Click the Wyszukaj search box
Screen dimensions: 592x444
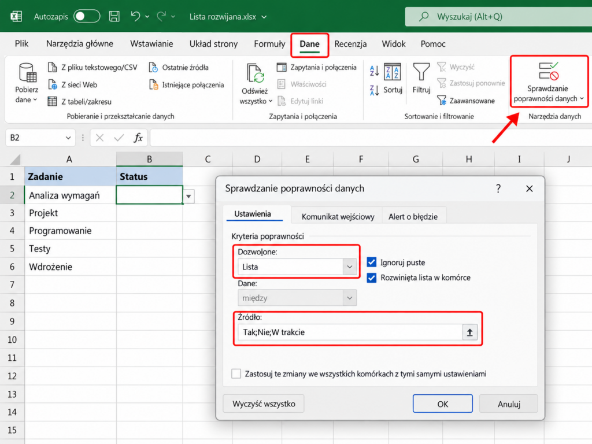click(498, 17)
